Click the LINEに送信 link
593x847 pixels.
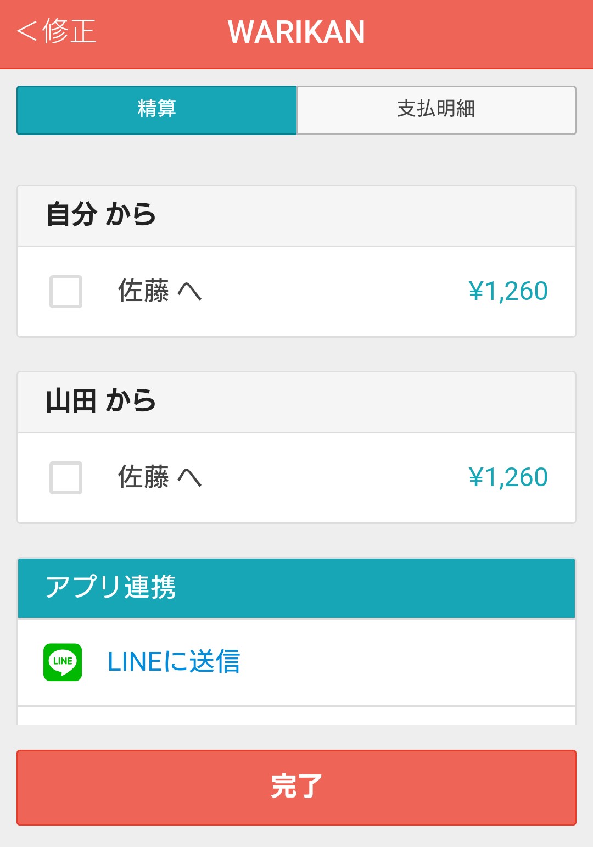click(x=174, y=662)
